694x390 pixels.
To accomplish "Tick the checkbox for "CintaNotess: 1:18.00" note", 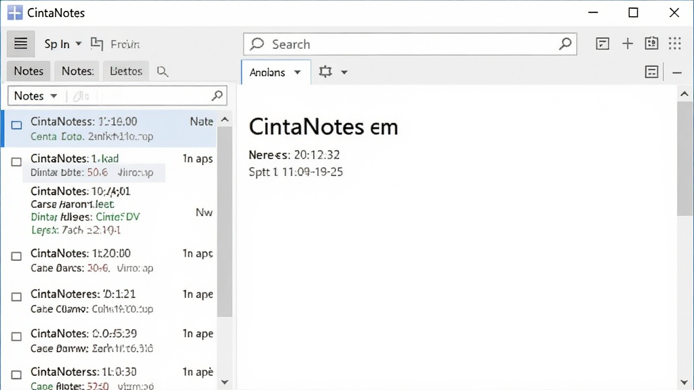I will coord(16,125).
